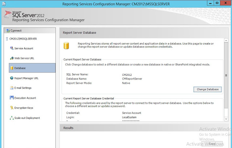
Task: Click the E-mail Settings envelope icon
Action: tap(12, 88)
